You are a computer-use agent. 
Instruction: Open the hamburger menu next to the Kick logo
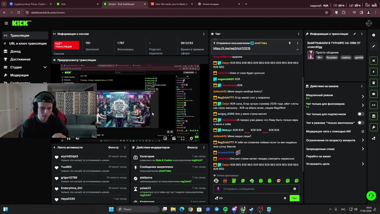(6, 23)
